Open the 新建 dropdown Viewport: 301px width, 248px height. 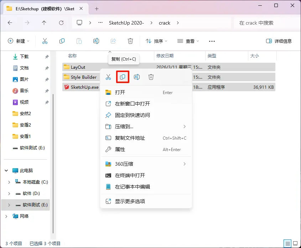[19, 41]
